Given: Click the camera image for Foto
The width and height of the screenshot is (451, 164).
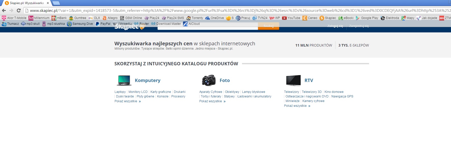Looking at the screenshot, I should (209, 80).
